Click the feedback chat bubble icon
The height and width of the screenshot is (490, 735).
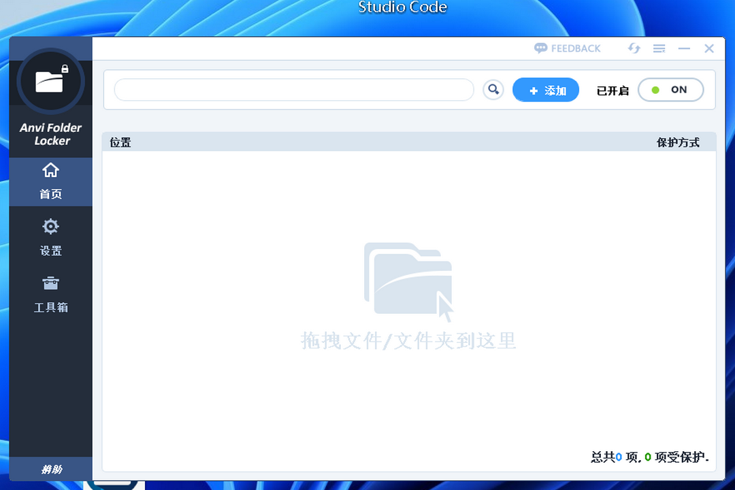click(540, 48)
